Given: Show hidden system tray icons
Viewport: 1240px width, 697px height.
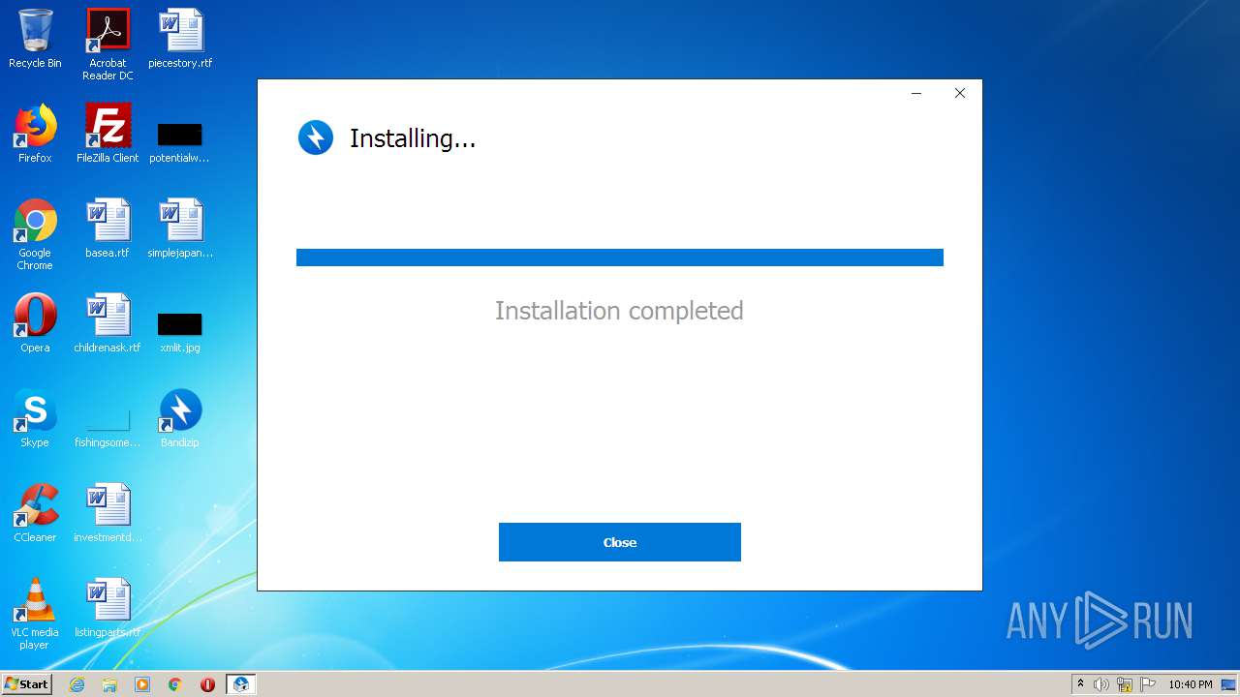Looking at the screenshot, I should [x=1080, y=684].
